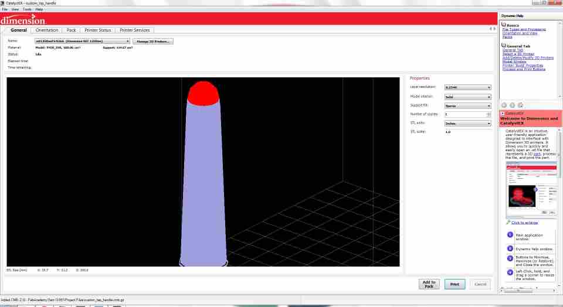Click the Number of copies field
The image size is (563, 307).
(x=465, y=114)
